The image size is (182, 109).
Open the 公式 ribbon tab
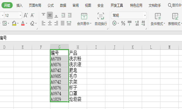click(50, 5)
